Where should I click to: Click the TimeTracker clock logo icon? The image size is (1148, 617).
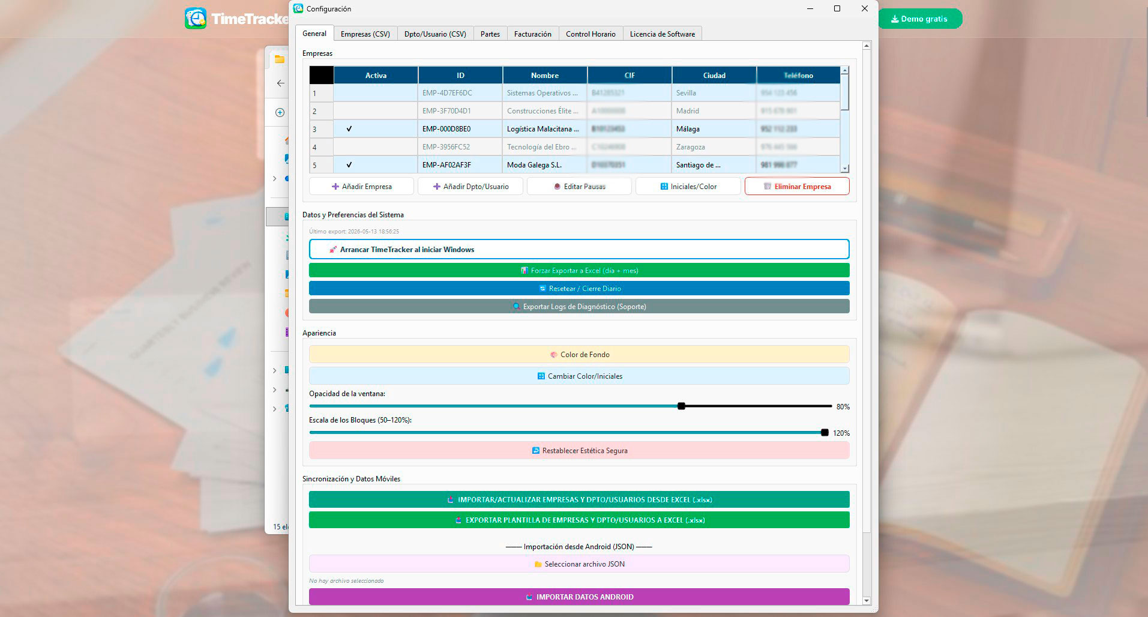196,18
